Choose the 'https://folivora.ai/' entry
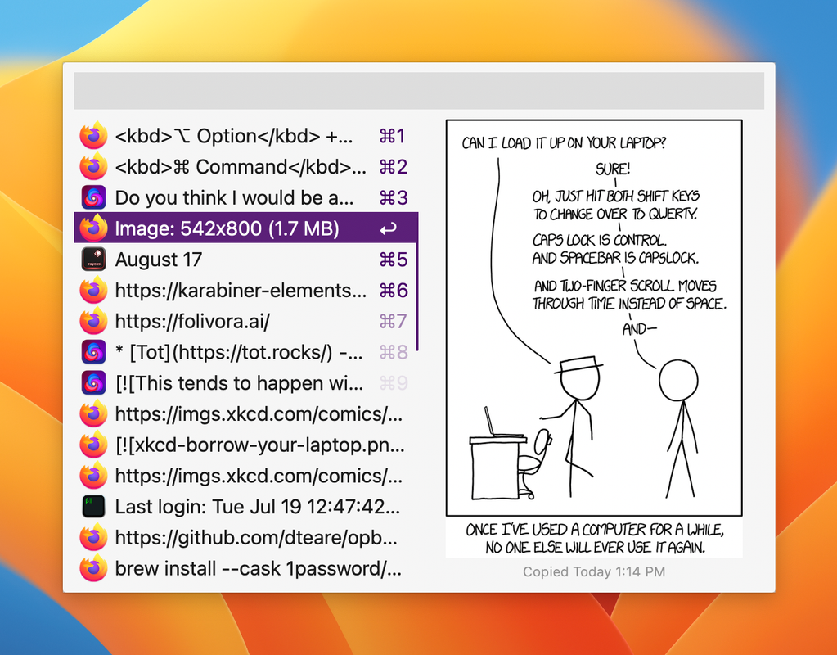 (246, 321)
